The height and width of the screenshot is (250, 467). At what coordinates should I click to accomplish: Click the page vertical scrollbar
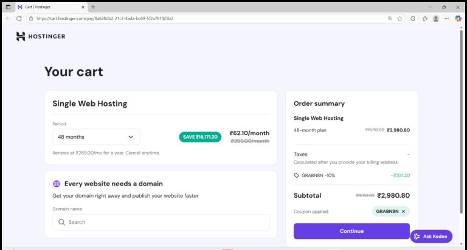pyautogui.click(x=463, y=122)
